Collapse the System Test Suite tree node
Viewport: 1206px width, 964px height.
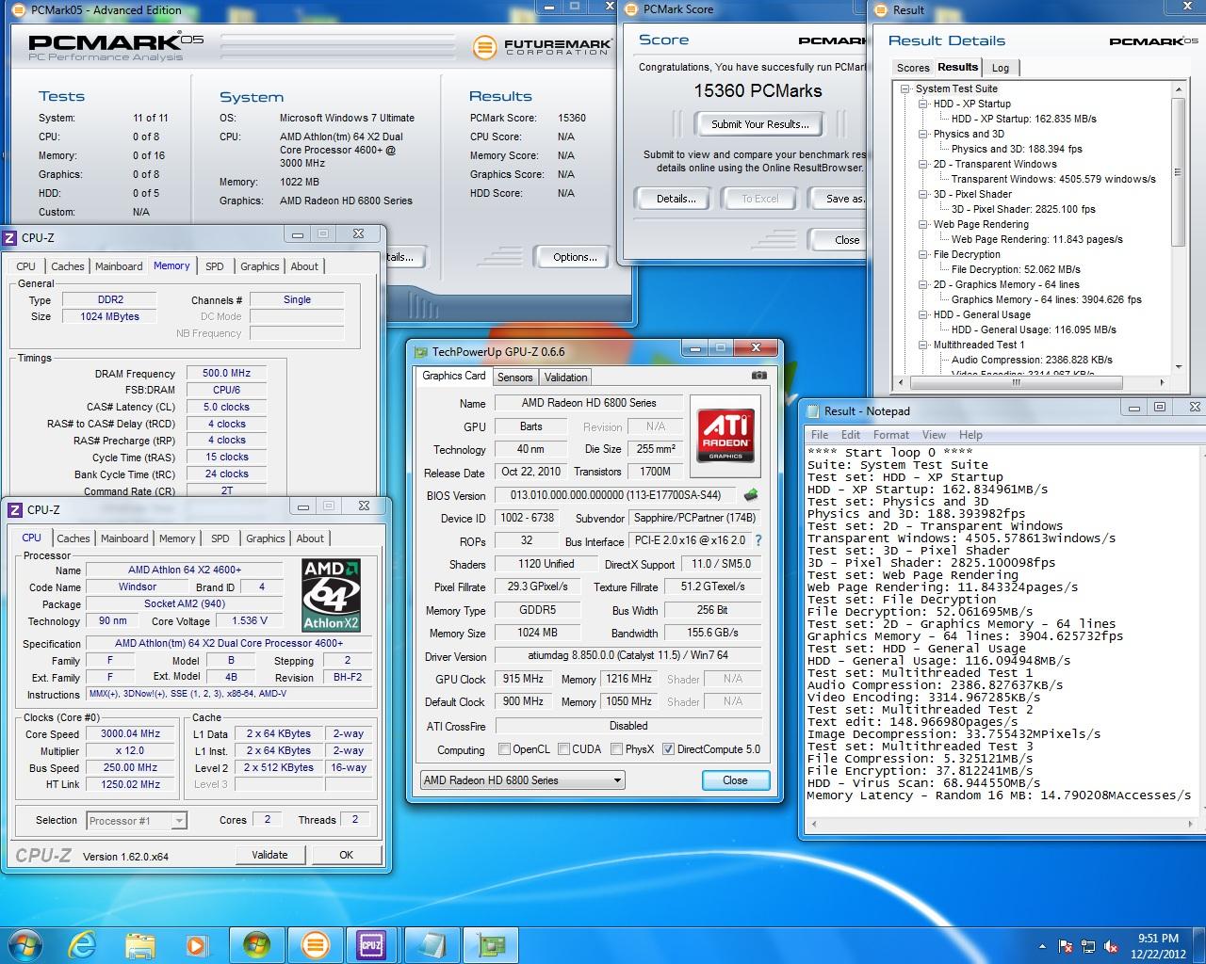tap(905, 88)
